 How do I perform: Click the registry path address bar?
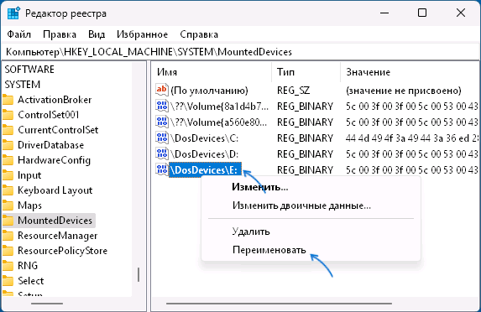click(240, 52)
